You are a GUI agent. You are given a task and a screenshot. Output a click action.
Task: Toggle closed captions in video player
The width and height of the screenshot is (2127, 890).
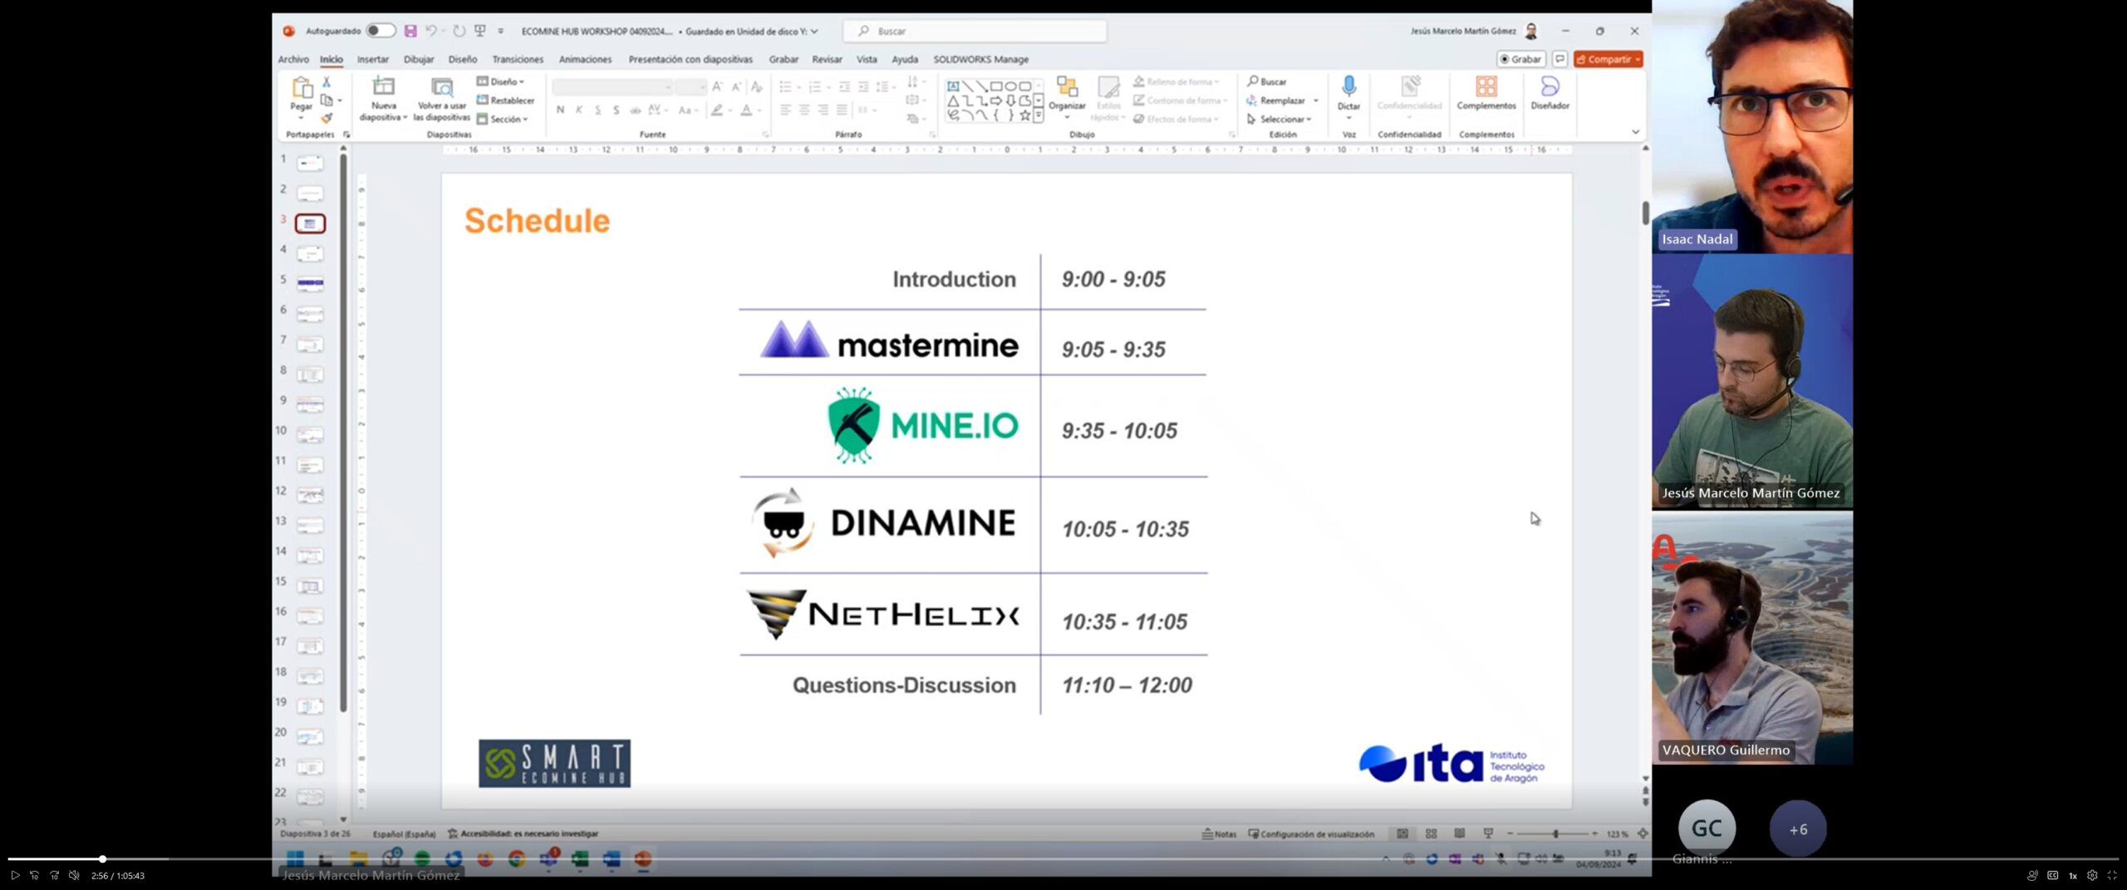(2052, 875)
